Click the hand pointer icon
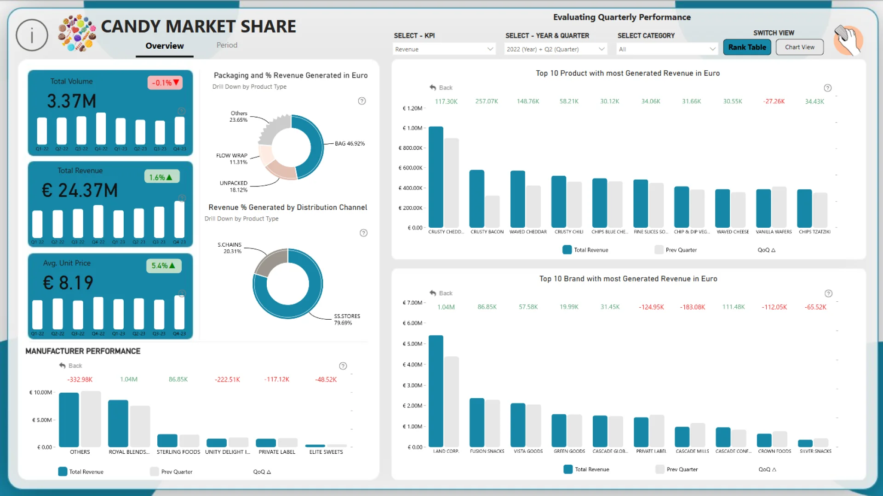 pyautogui.click(x=849, y=40)
